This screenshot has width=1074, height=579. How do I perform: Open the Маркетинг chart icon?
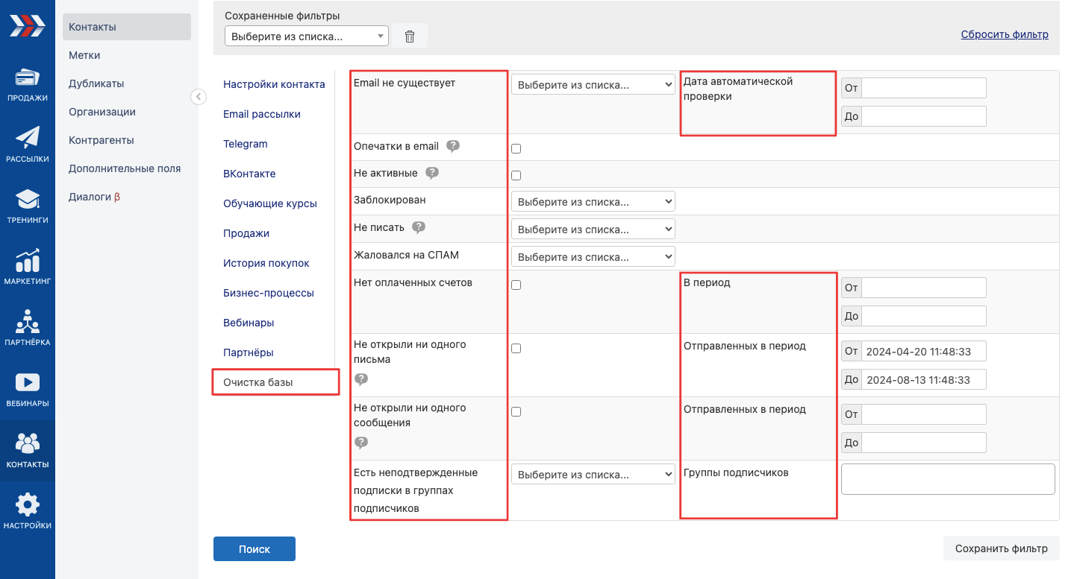[27, 261]
